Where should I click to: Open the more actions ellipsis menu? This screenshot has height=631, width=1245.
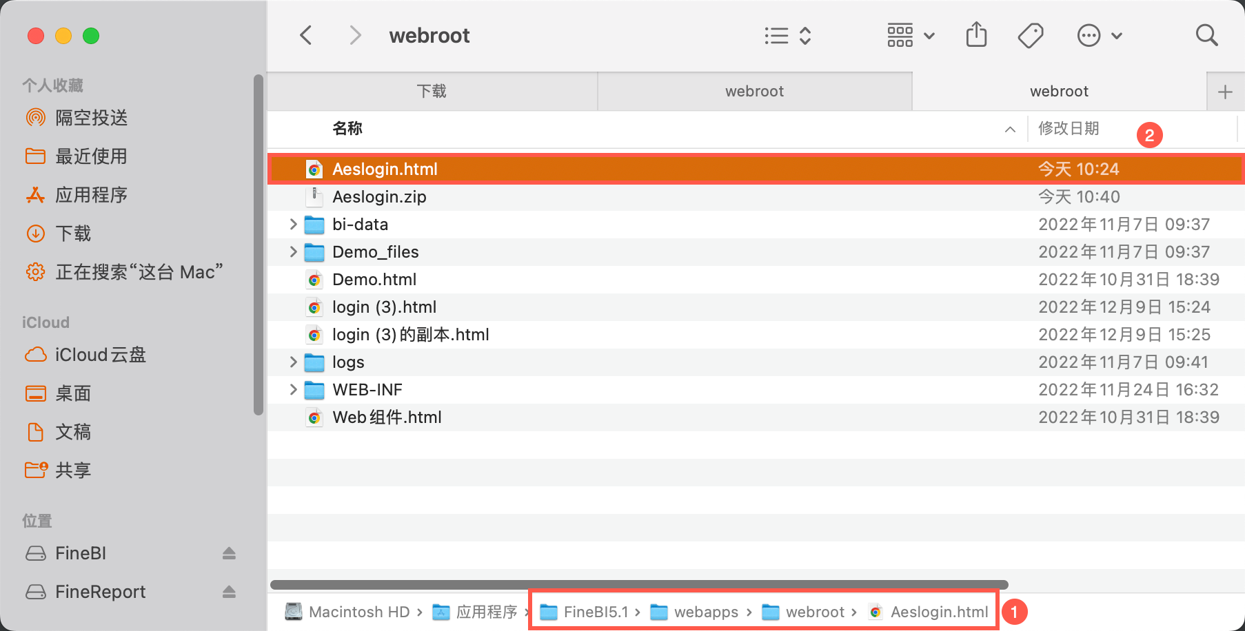click(1100, 35)
